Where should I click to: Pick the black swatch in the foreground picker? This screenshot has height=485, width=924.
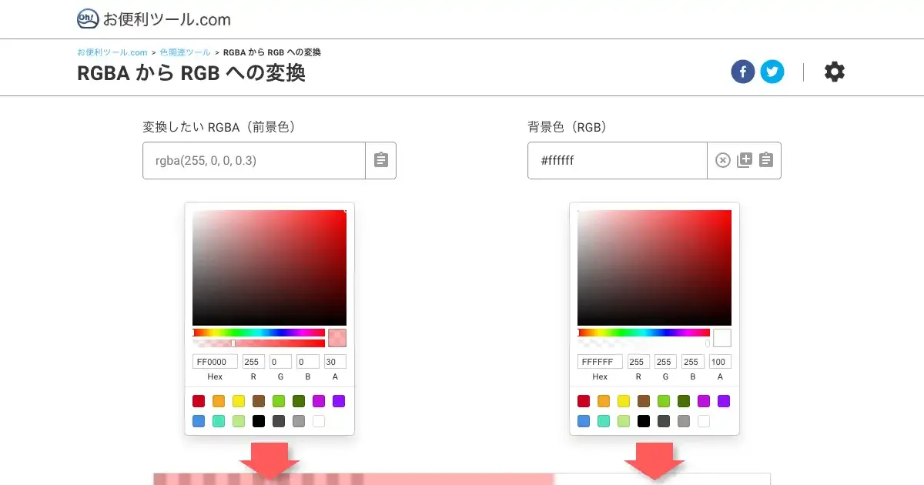pos(259,421)
